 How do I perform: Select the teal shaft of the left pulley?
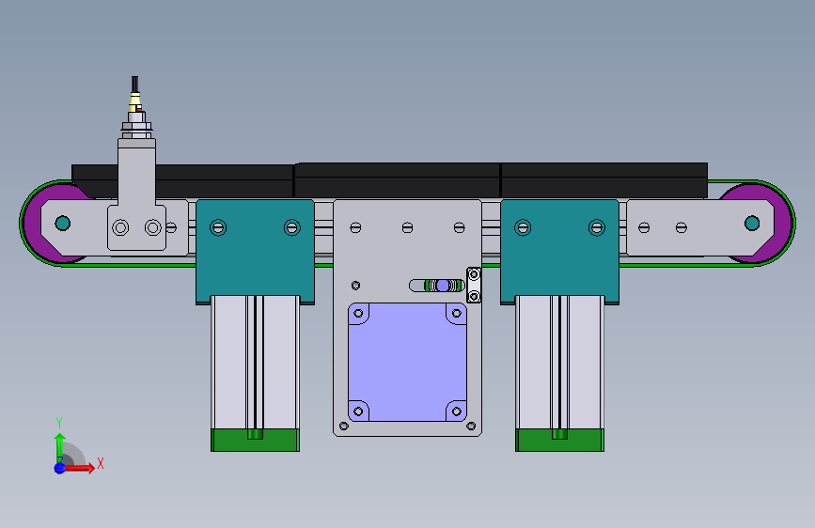[x=63, y=224]
